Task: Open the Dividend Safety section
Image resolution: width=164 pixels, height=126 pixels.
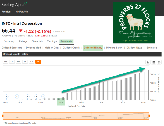Action: (x=114, y=48)
